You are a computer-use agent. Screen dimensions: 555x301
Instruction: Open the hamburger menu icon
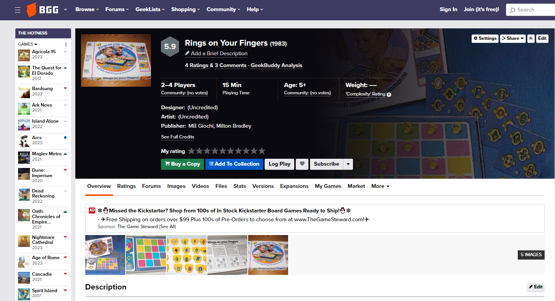[18, 10]
